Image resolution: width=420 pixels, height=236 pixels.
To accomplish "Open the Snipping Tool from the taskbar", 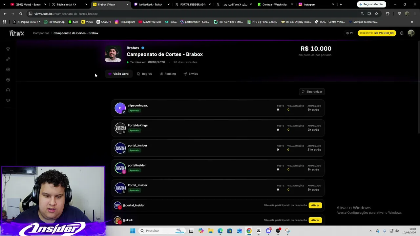I will pyautogui.click(x=288, y=231).
